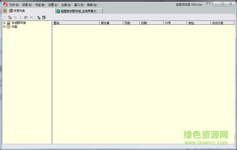The image size is (237, 150).
Task: Sort by the 地址 column header
Action: coord(199,23)
